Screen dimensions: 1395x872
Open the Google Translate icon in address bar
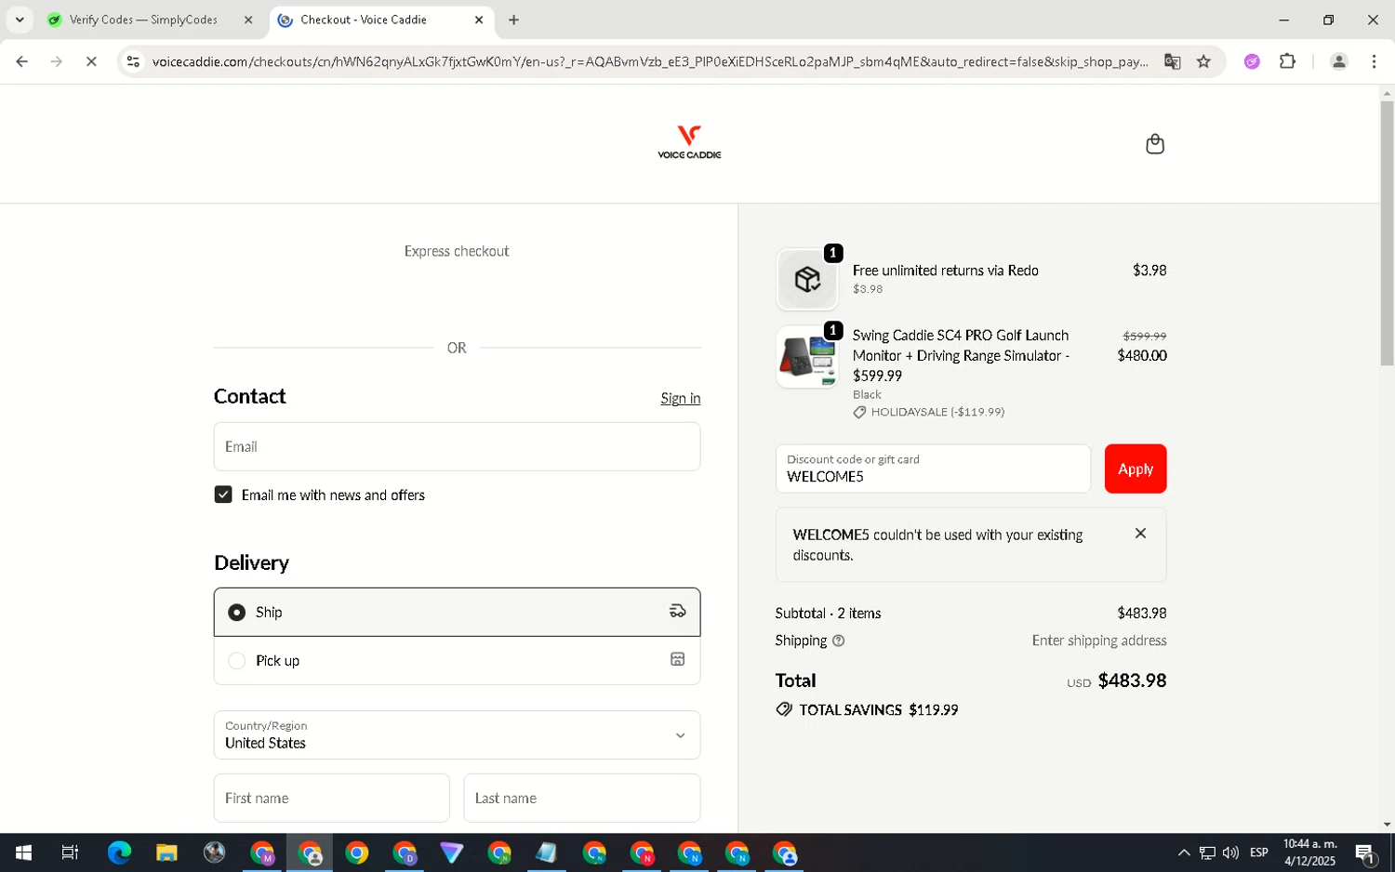click(x=1172, y=61)
